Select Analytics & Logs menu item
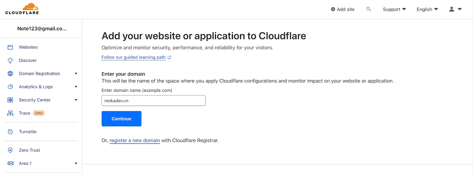Viewport: 473px width, 174px height. [x=36, y=87]
